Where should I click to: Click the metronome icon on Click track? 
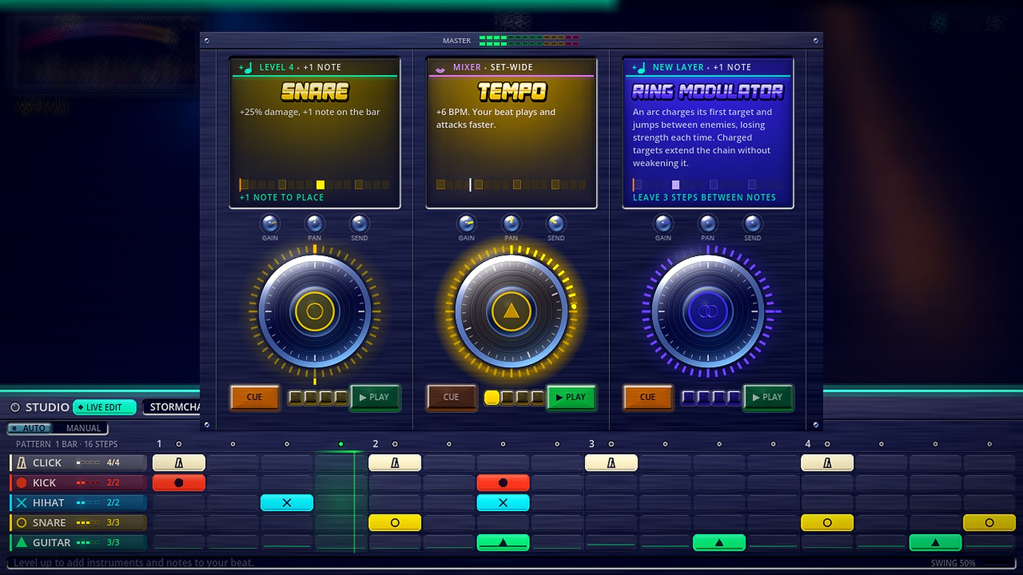22,463
